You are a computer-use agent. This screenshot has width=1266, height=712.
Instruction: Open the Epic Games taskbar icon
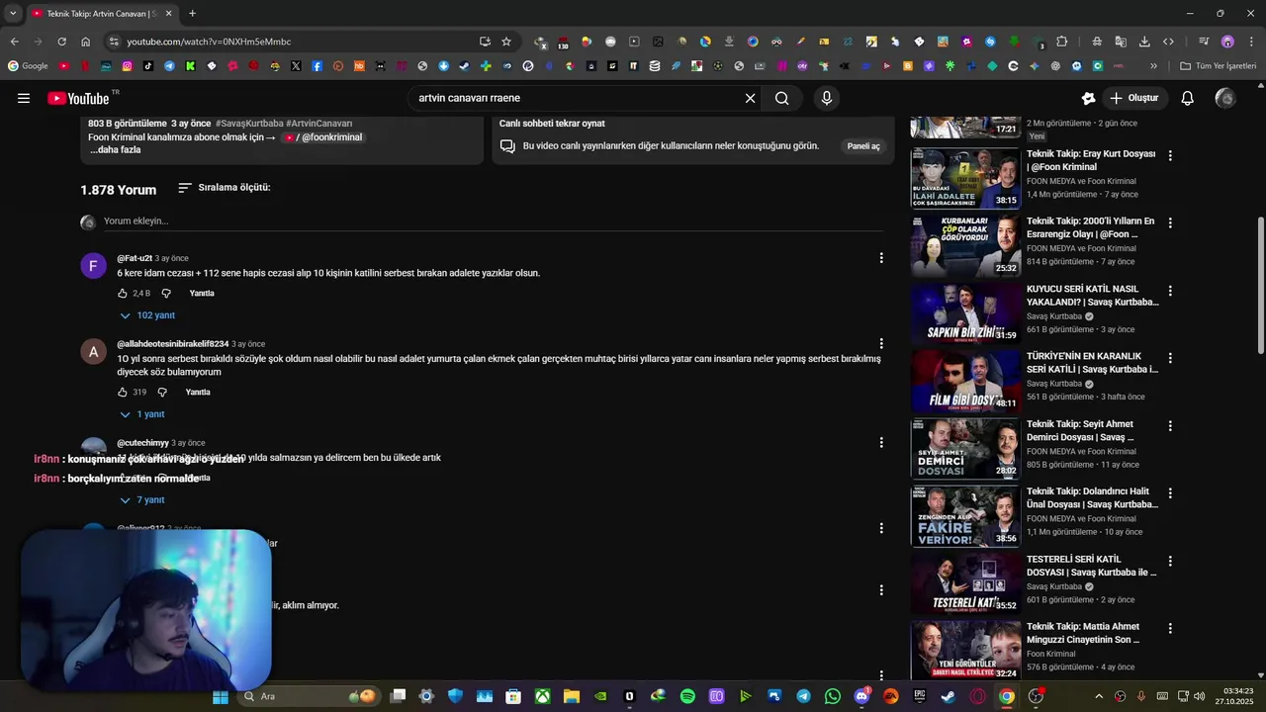point(920,696)
